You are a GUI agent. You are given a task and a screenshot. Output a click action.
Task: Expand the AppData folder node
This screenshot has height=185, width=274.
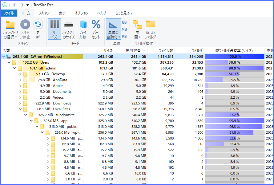(20, 80)
